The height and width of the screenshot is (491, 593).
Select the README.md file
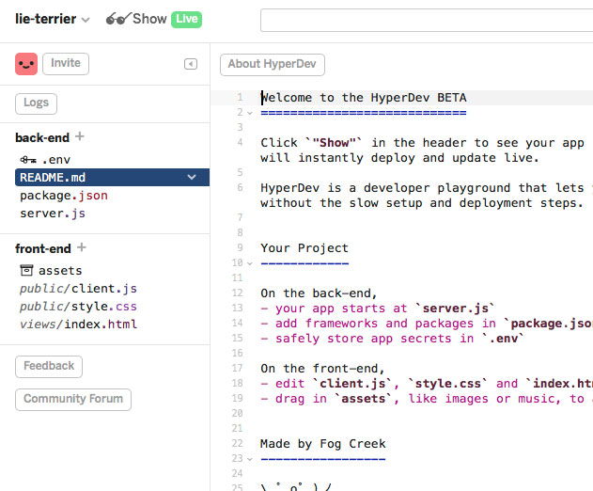click(112, 177)
